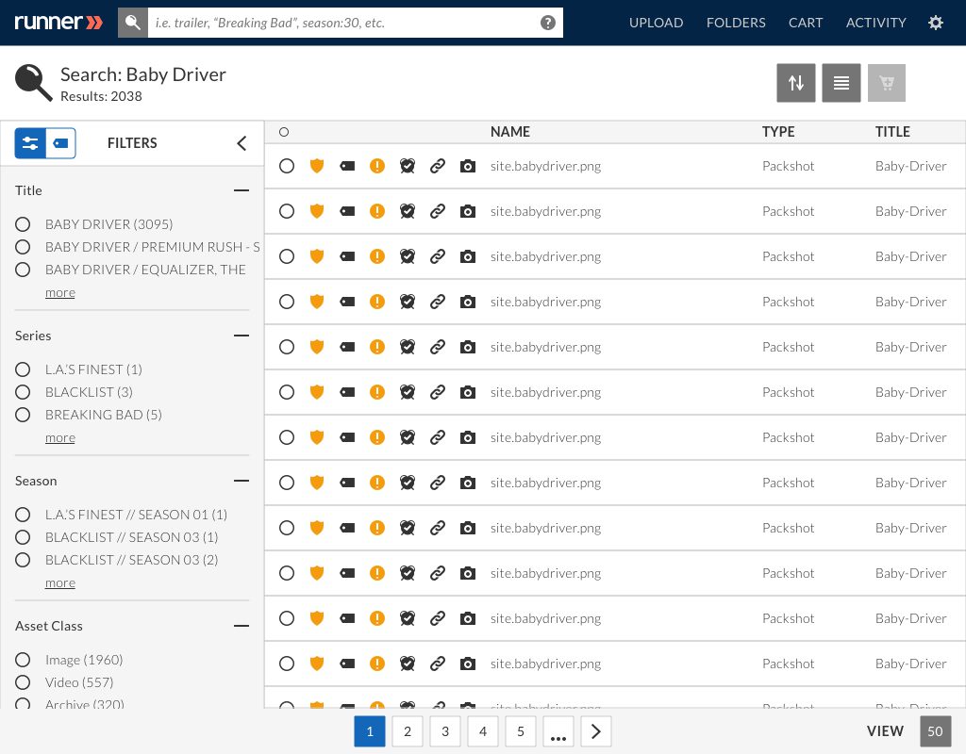Image resolution: width=966 pixels, height=754 pixels.
Task: Sort by TITLE column header
Action: 892,132
